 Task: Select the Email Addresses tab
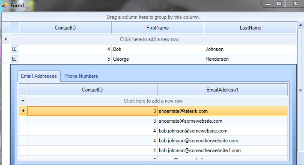pyautogui.click(x=39, y=76)
